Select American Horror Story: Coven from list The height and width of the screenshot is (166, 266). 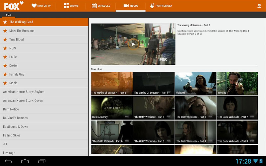click(23, 101)
